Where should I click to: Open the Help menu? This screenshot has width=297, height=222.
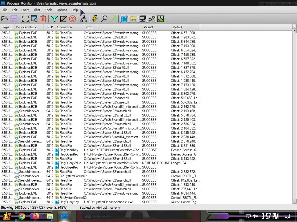point(75,10)
